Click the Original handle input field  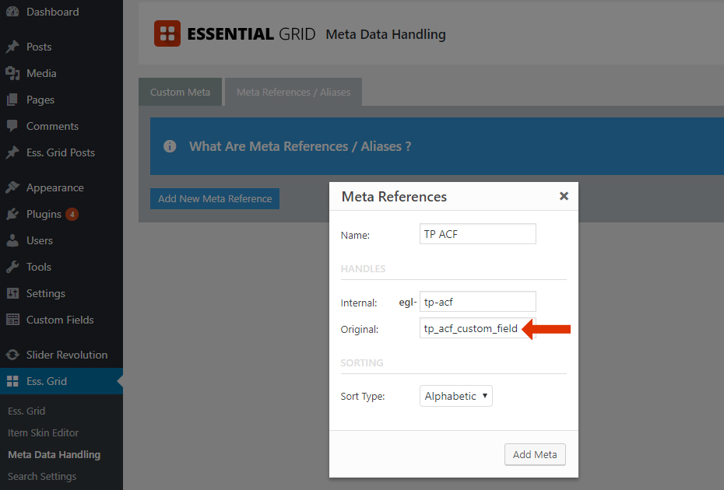477,328
